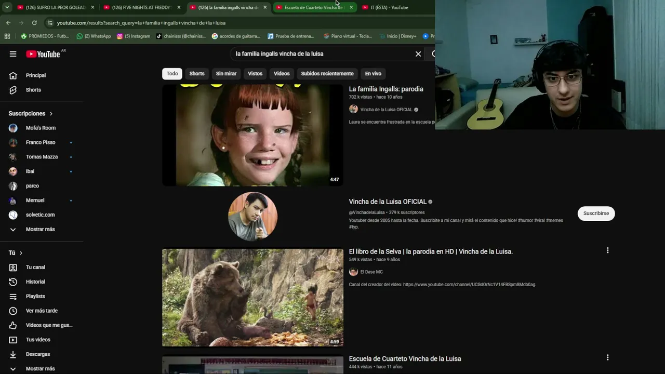Play El libro de la Selva thumbnail
The width and height of the screenshot is (665, 374).
point(252,298)
